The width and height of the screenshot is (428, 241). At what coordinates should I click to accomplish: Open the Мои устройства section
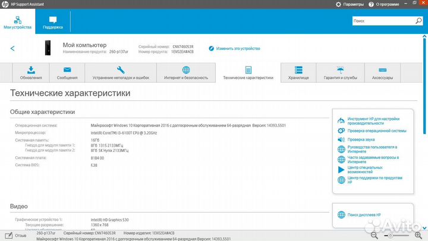point(17,22)
